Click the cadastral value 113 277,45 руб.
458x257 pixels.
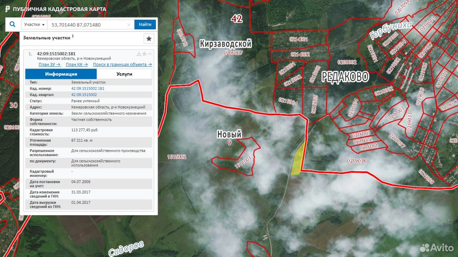click(85, 130)
